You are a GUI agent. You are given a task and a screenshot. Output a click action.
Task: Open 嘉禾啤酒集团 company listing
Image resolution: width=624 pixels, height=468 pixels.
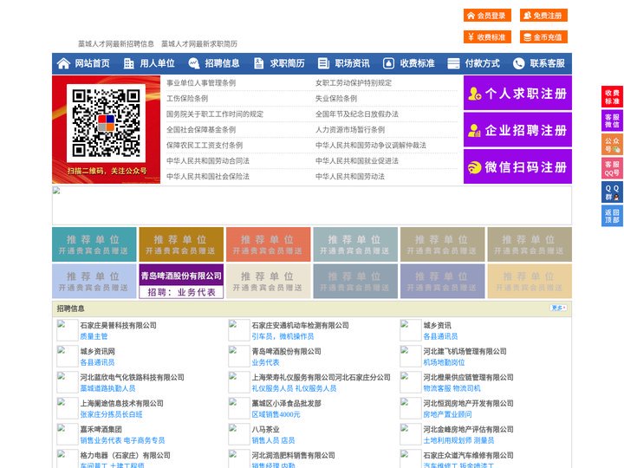coord(101,429)
